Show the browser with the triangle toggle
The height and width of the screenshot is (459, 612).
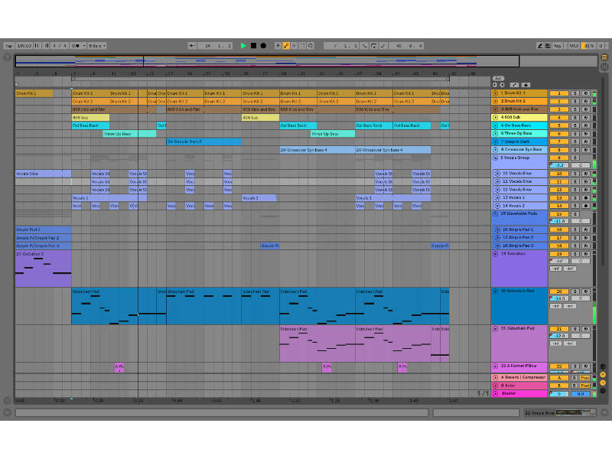tap(8, 57)
